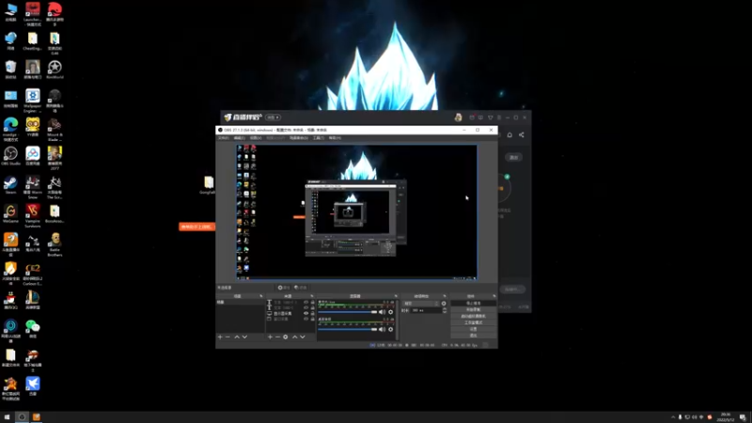Adjust the first mixer channel's volume slider

click(348, 312)
